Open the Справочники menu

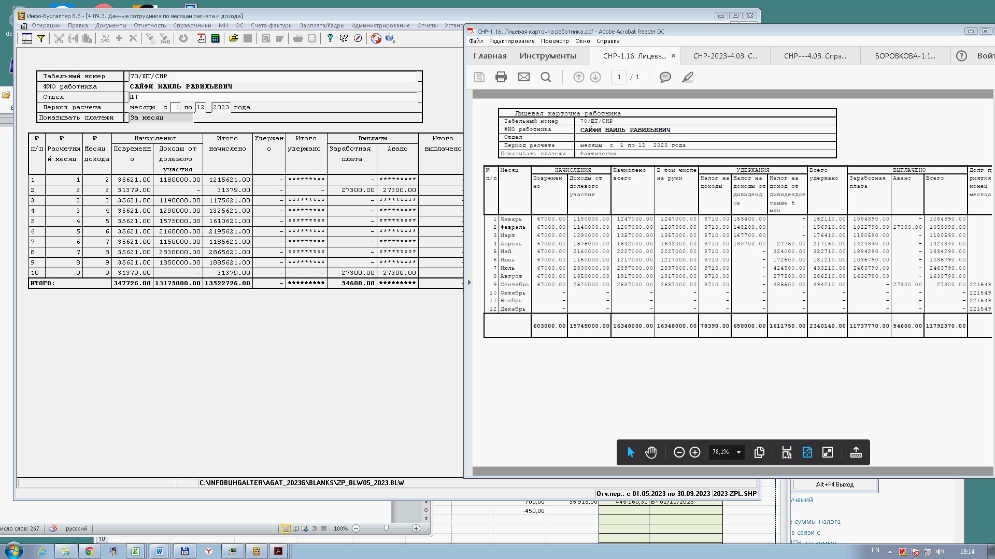tap(192, 25)
